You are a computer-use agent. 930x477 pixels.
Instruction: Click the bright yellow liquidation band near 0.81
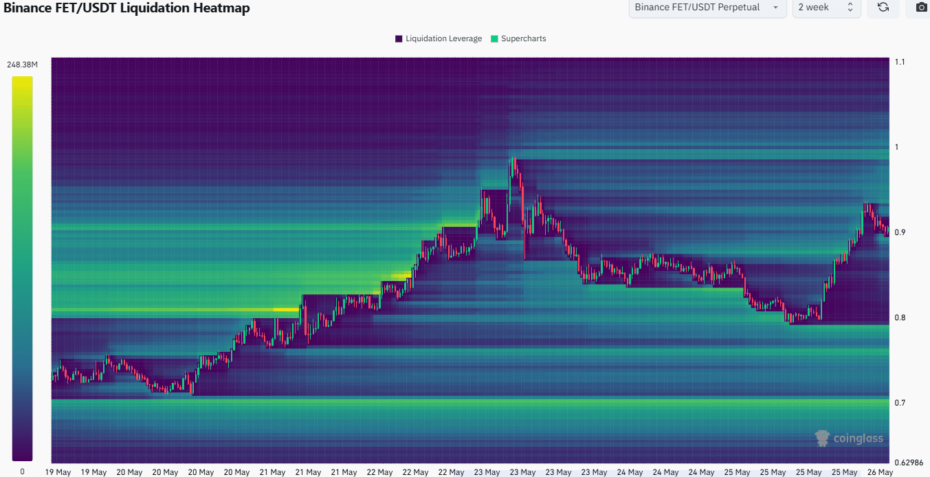coord(287,310)
